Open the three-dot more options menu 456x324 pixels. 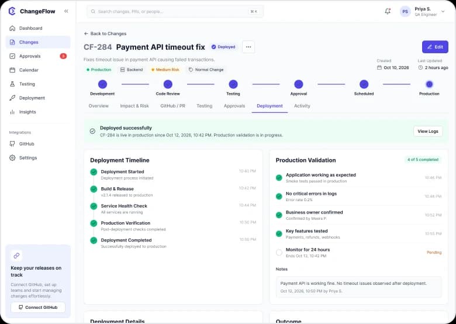tap(248, 47)
